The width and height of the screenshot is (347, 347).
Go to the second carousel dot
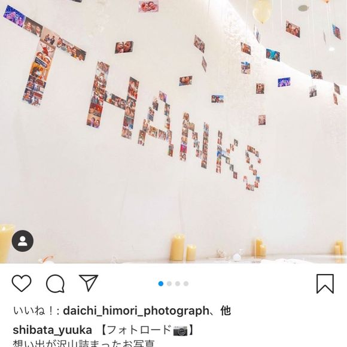169,284
